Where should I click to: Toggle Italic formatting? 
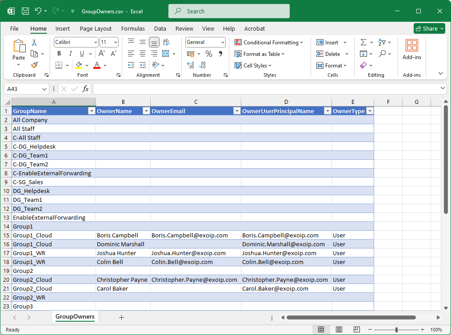click(x=70, y=54)
